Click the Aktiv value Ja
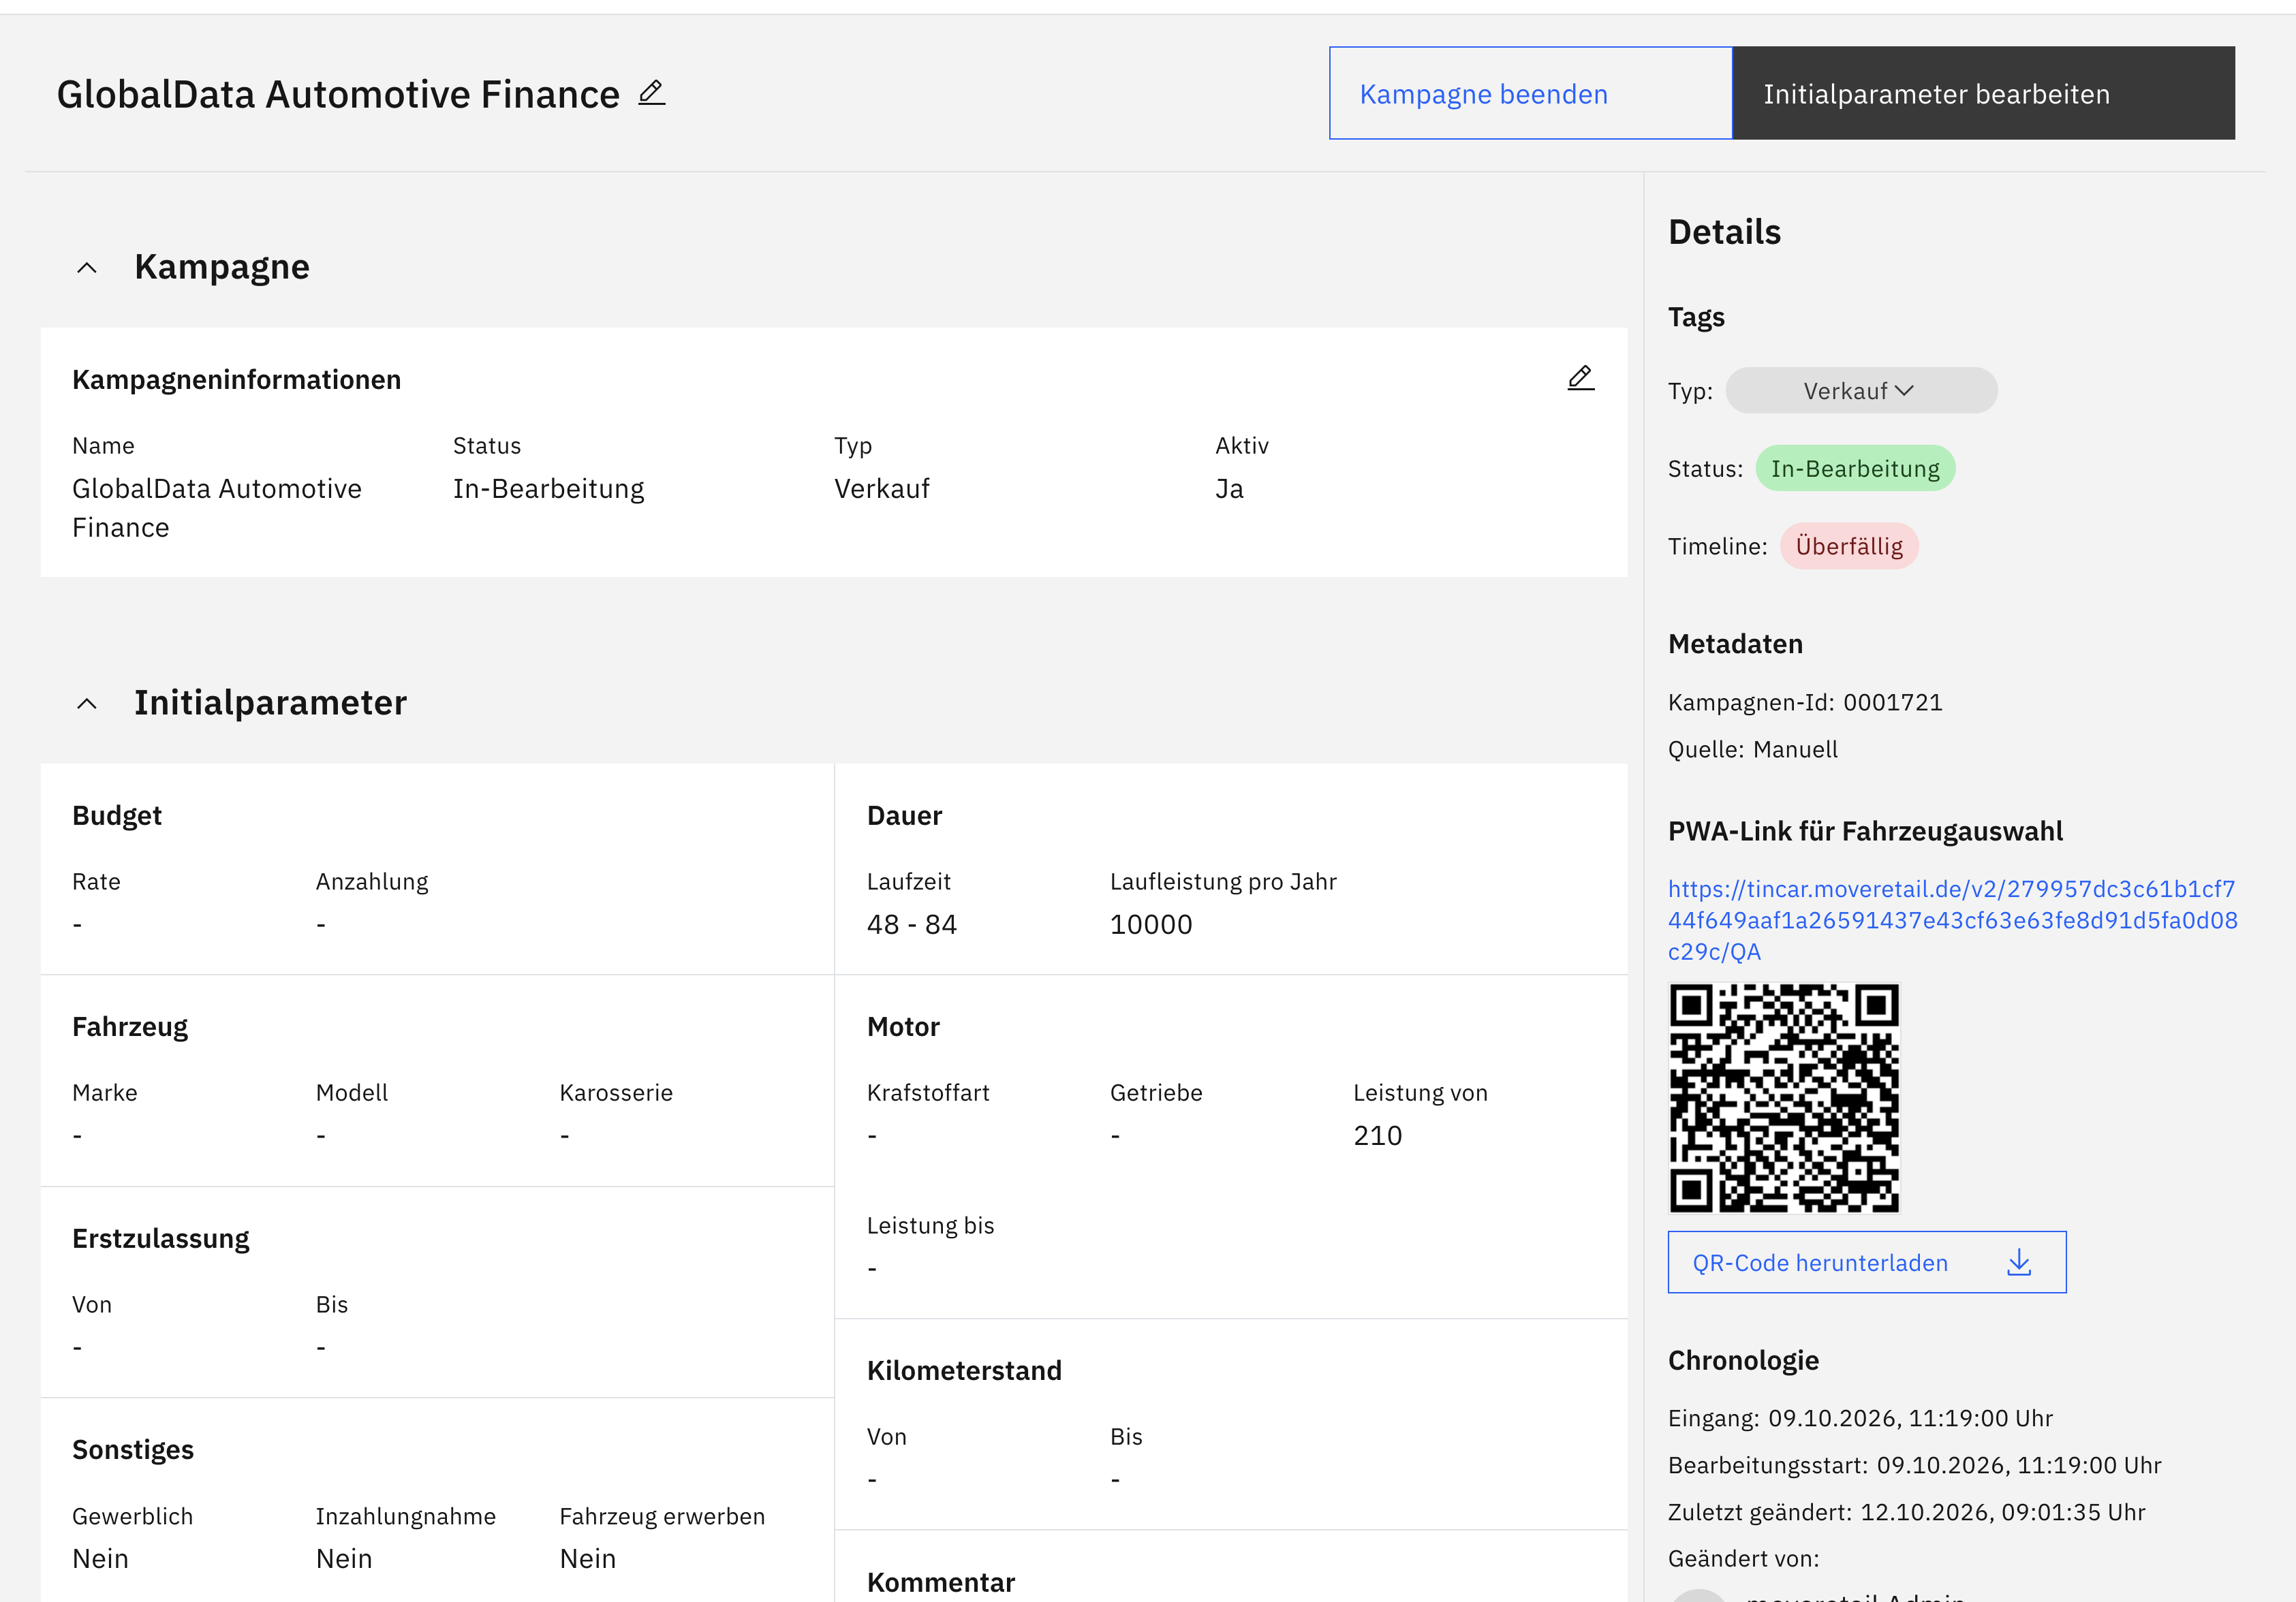 1229,488
